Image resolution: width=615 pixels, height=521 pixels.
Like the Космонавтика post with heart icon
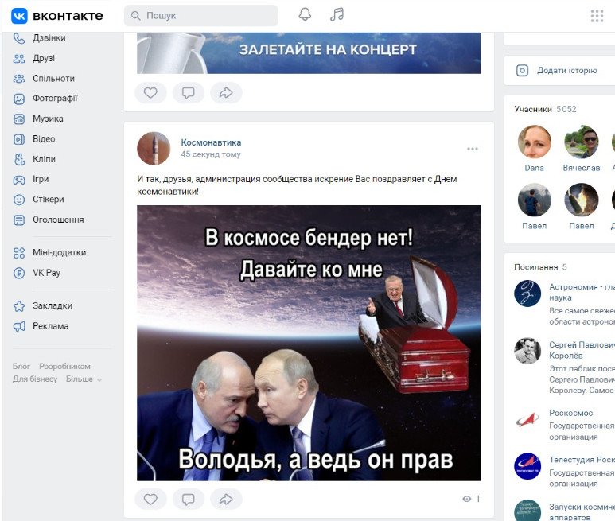tap(150, 499)
